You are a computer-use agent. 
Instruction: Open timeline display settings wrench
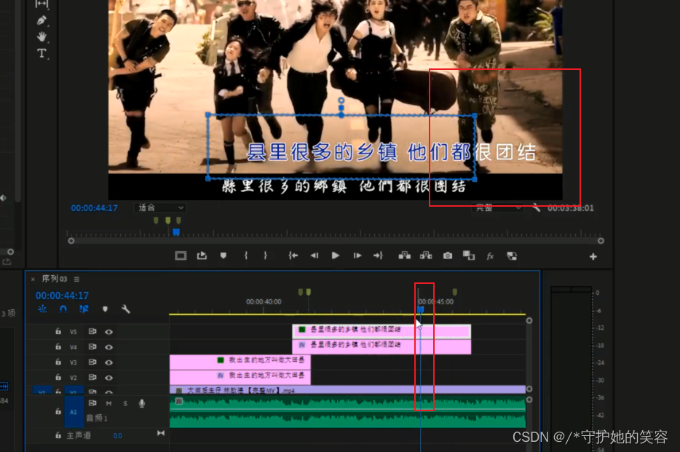point(126,309)
